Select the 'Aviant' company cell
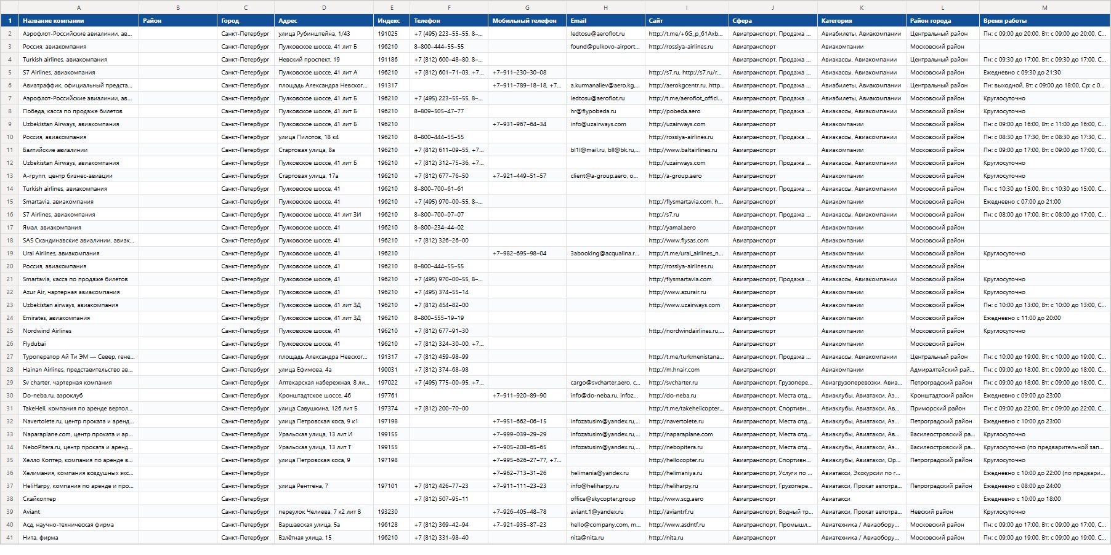Viewport: 1111px width, 555px height. (x=79, y=511)
